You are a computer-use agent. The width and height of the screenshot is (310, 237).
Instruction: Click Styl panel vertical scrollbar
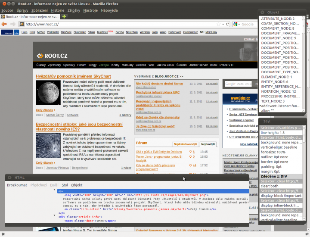tap(304, 172)
